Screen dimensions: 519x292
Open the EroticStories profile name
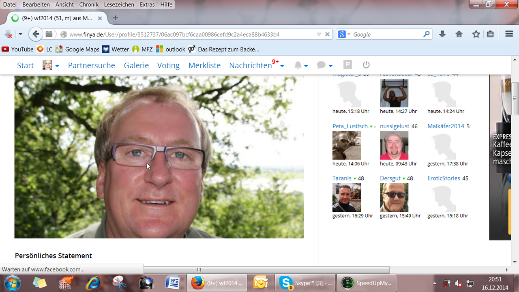pos(444,178)
